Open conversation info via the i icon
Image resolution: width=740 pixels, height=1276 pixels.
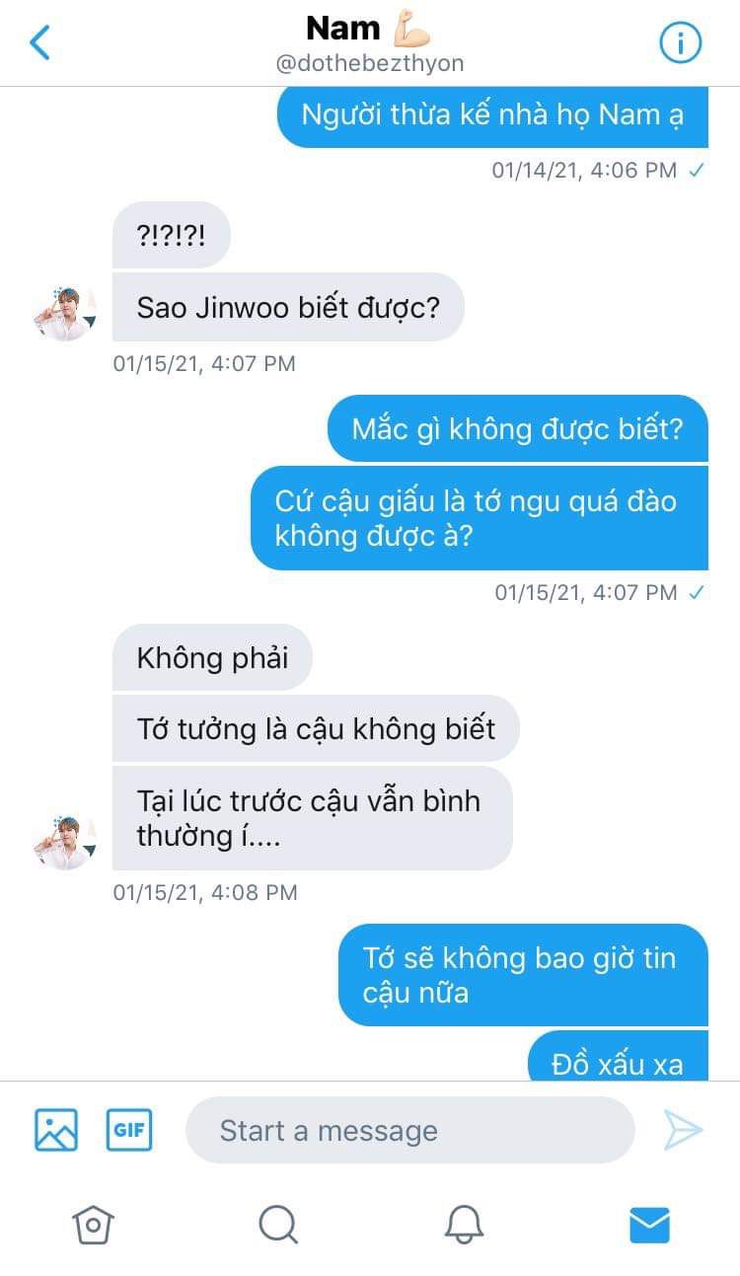(680, 42)
